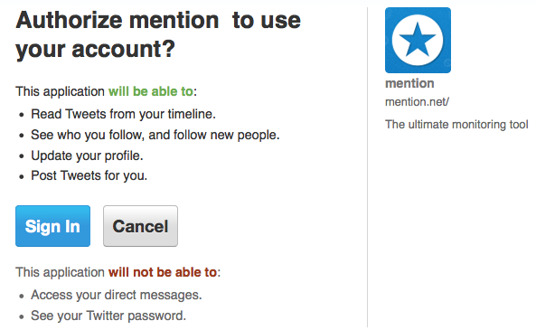
Task: Click bullet beside "Read Tweets from your timeline"
Action: pyautogui.click(x=22, y=115)
